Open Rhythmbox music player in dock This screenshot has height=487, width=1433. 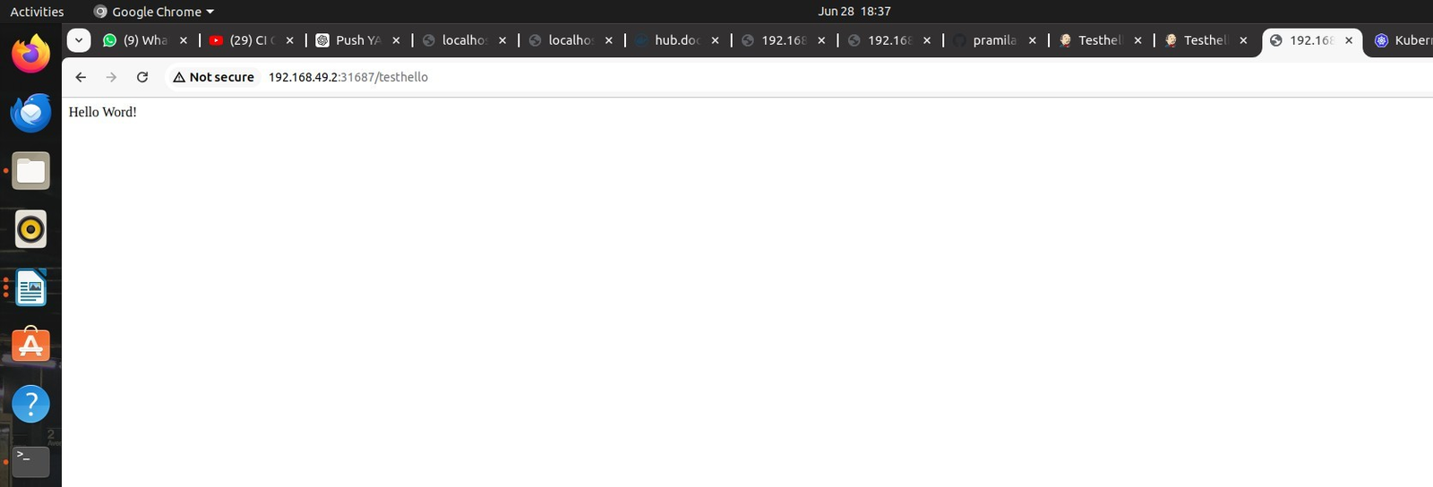(30, 229)
